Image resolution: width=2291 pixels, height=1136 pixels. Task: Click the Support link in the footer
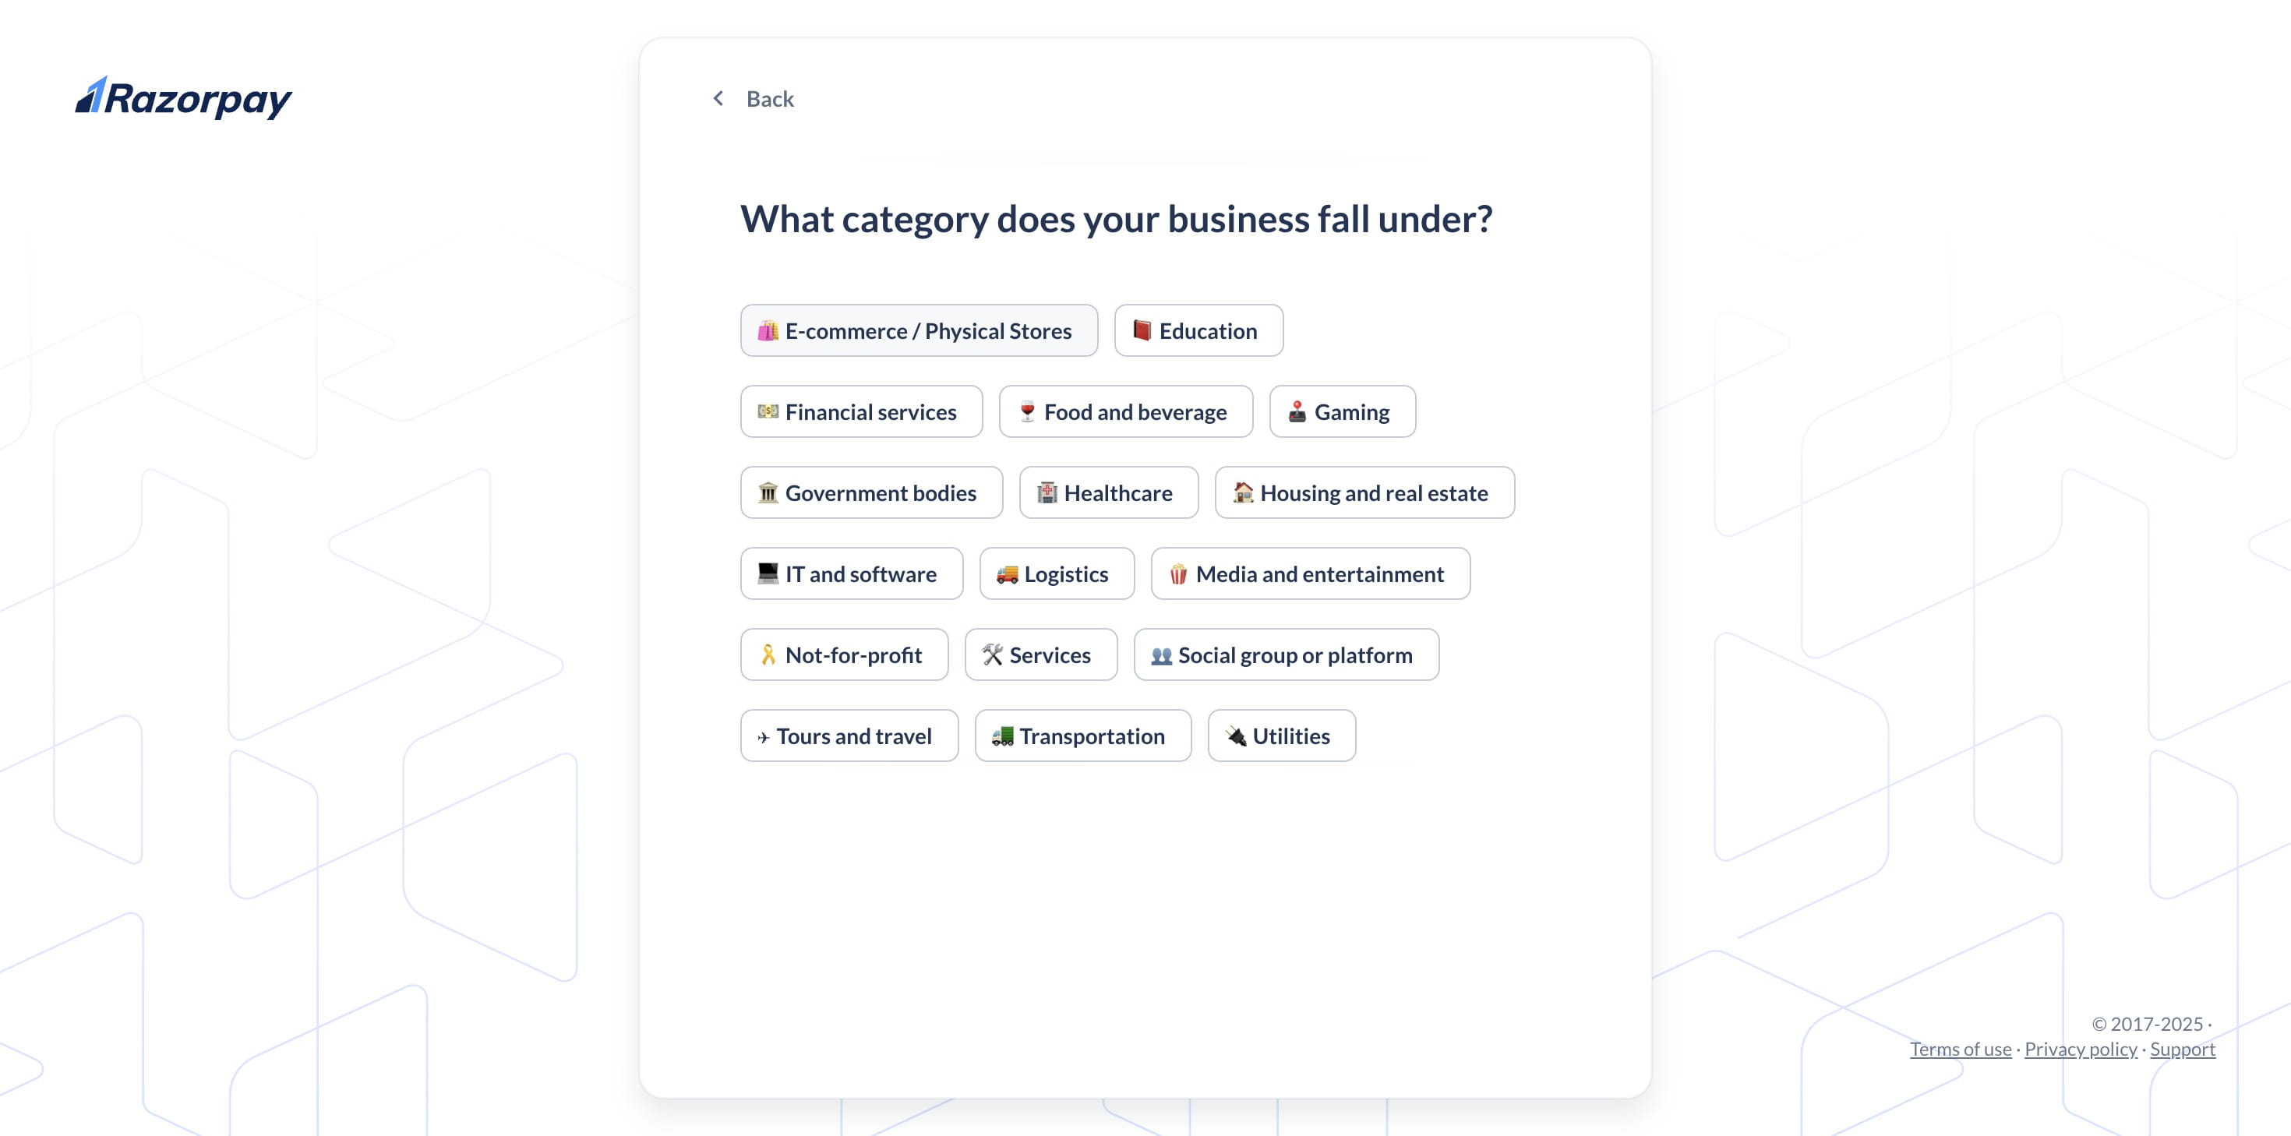pos(2183,1049)
